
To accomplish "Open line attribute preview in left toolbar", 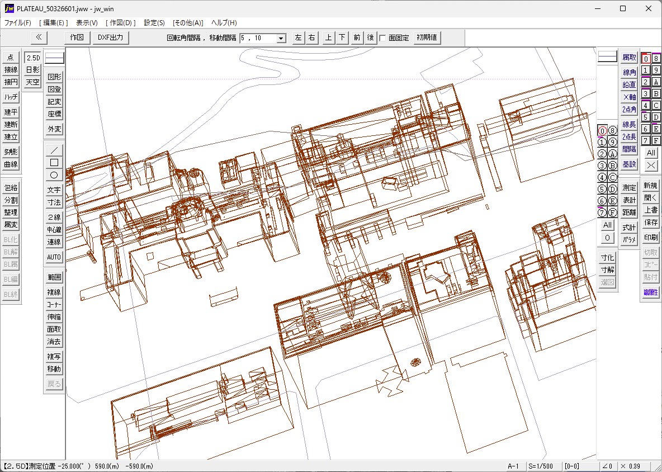I will [54, 58].
